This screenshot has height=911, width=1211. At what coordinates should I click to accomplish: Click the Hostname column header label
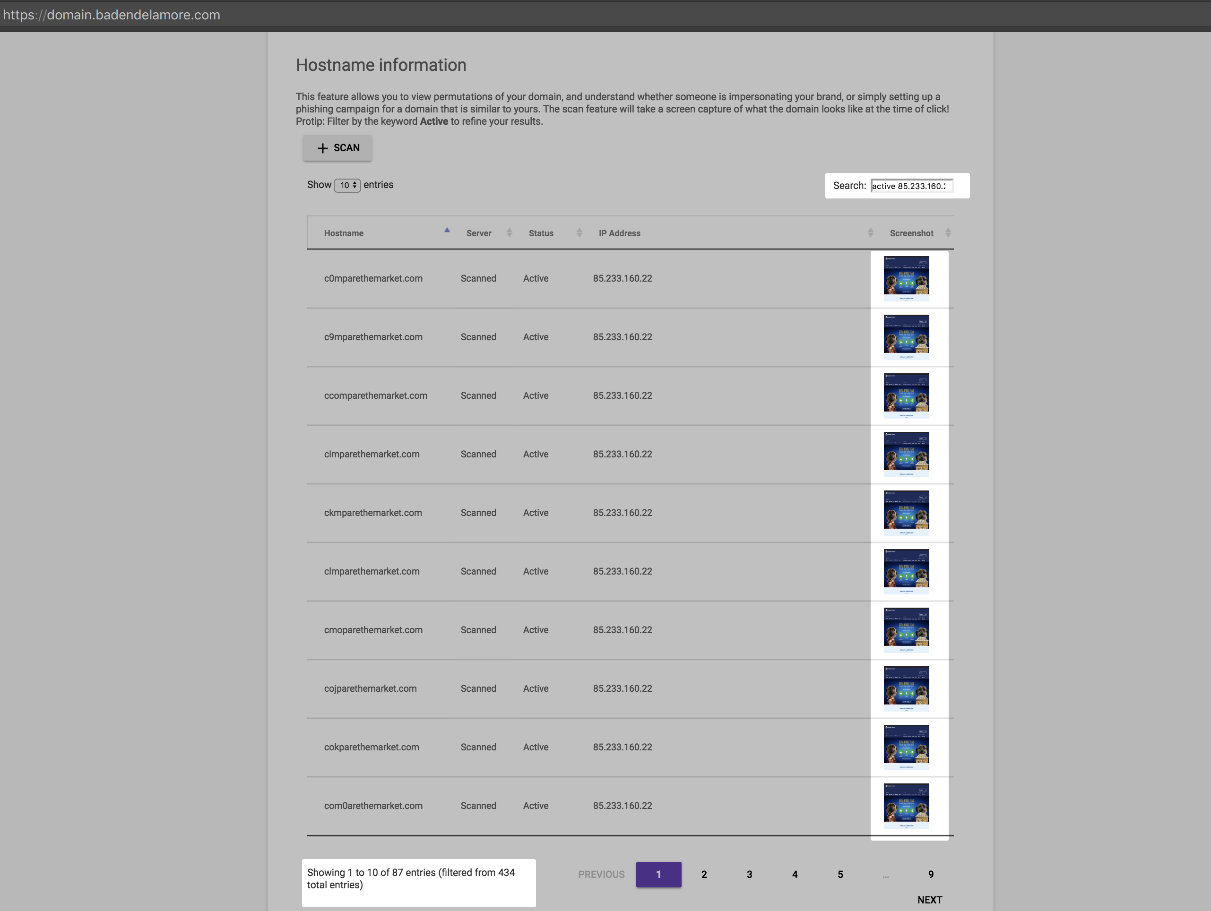pyautogui.click(x=344, y=233)
